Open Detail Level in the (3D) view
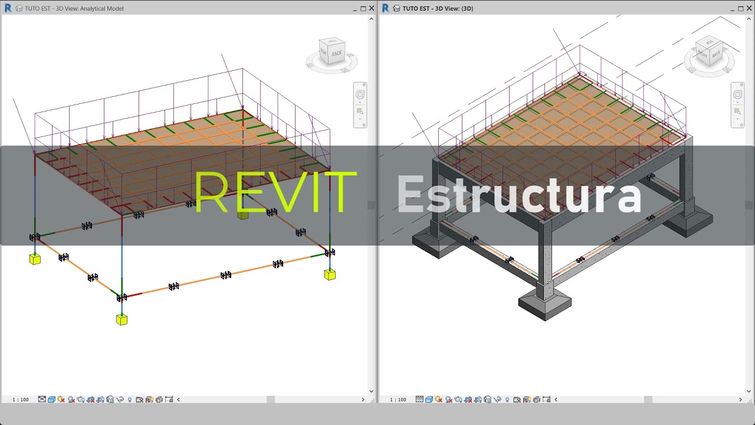 point(419,400)
